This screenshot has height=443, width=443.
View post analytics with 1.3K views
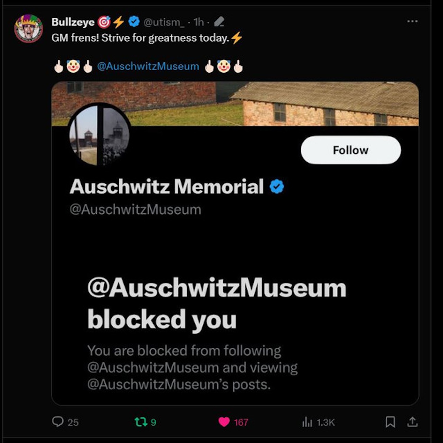tap(307, 422)
